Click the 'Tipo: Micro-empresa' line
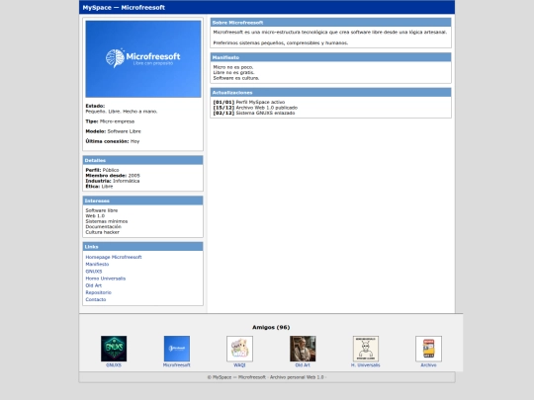Image resolution: width=534 pixels, height=400 pixels. tap(110, 121)
